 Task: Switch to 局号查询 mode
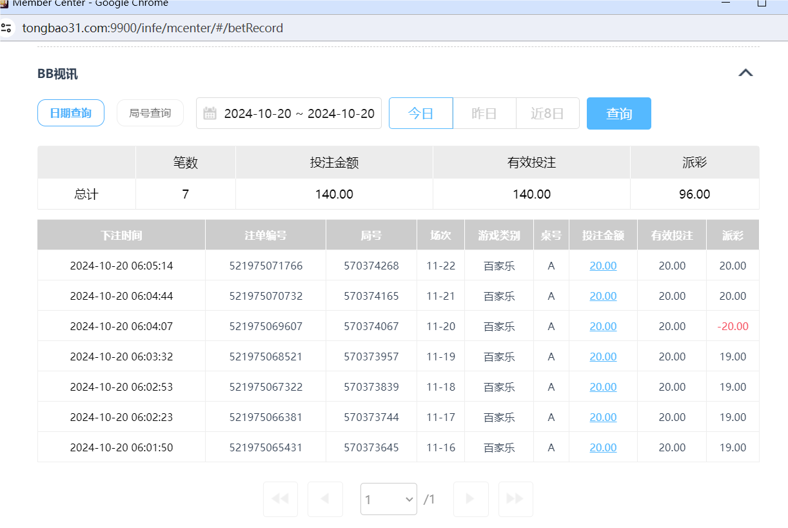(x=150, y=112)
